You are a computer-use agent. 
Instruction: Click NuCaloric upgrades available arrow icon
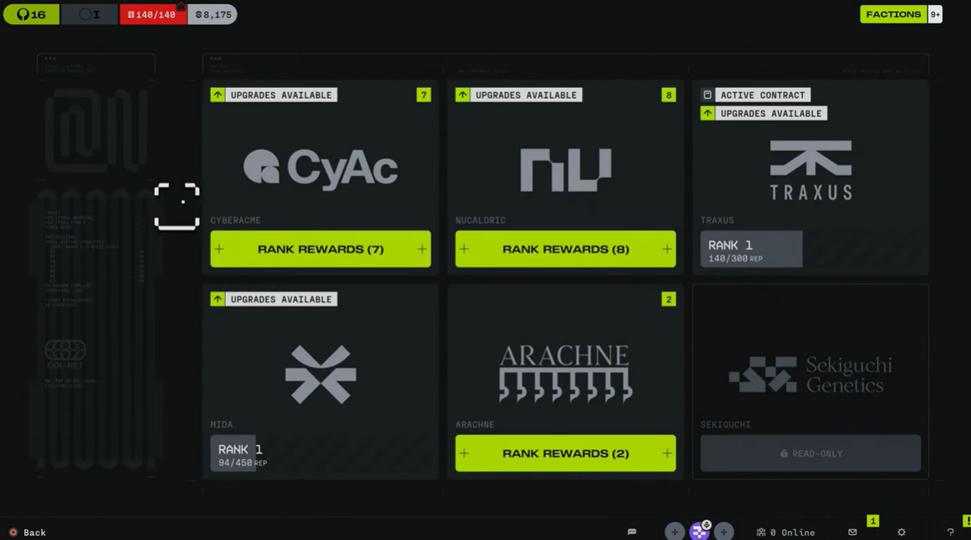(x=462, y=95)
